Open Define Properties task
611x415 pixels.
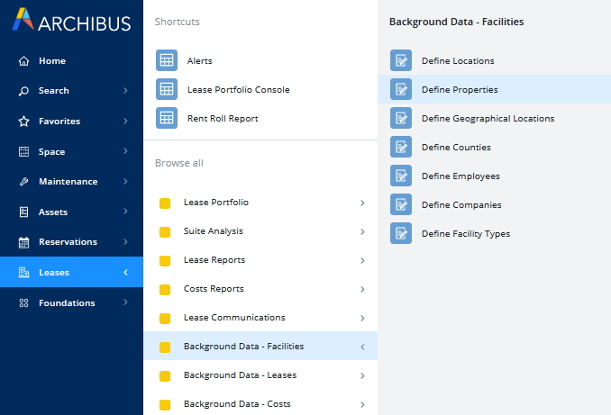click(460, 90)
